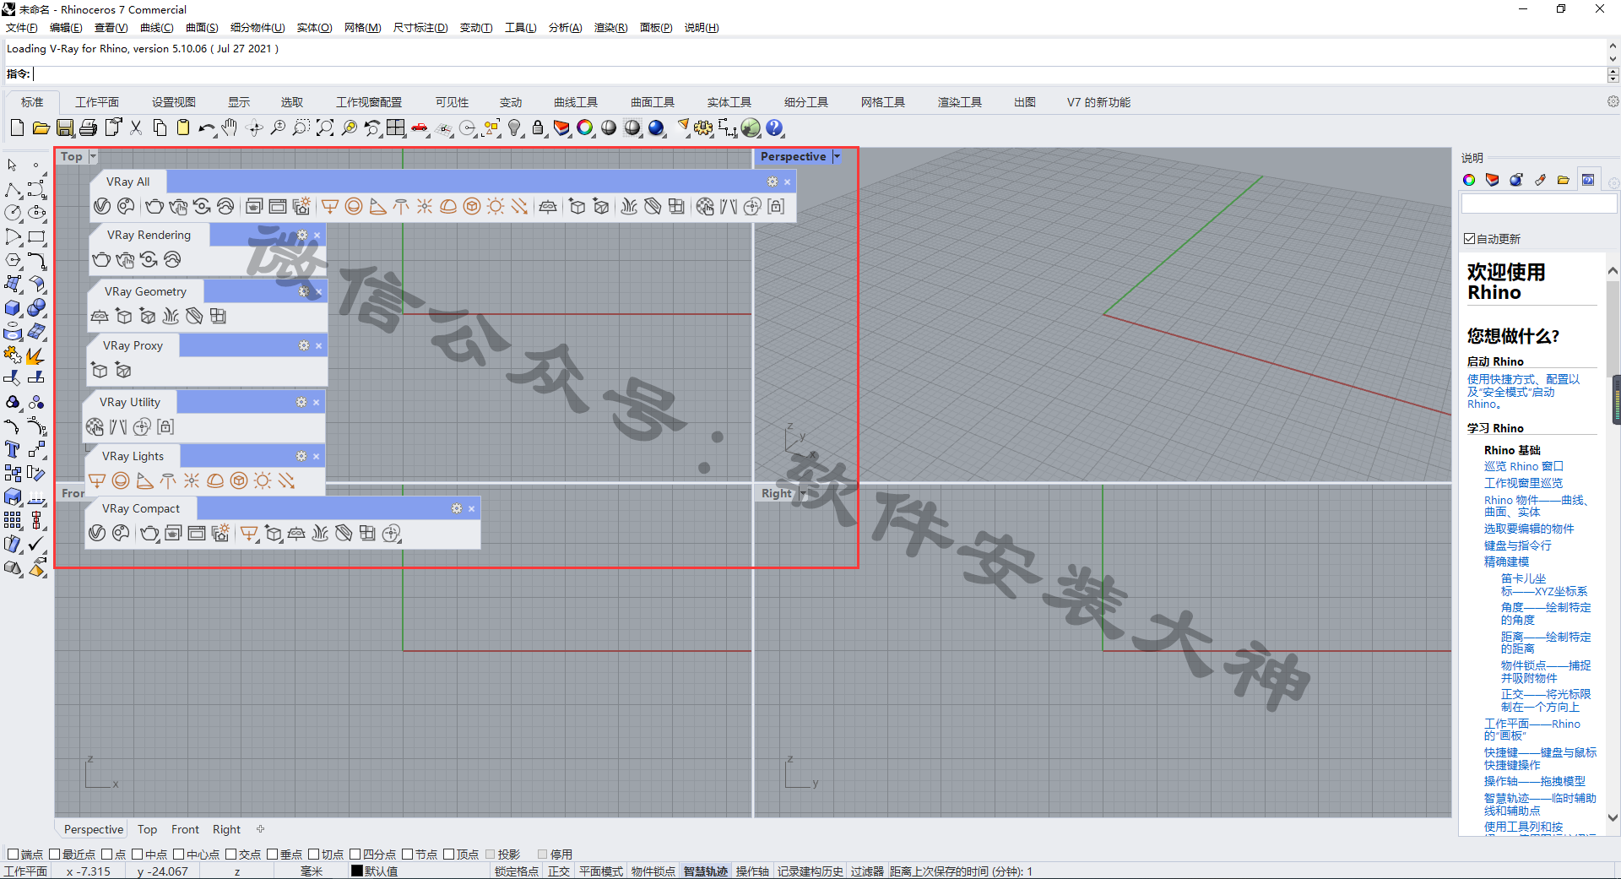Click the padlock Lock icon

coord(538,128)
